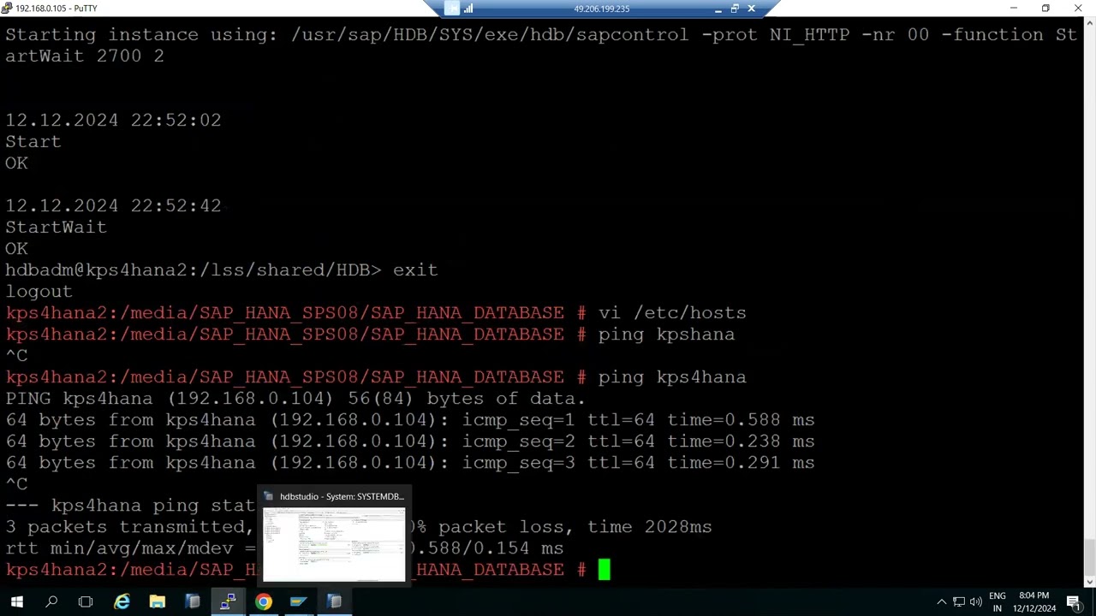Click the 'StartWait' output line
This screenshot has height=616, width=1096.
pos(56,228)
